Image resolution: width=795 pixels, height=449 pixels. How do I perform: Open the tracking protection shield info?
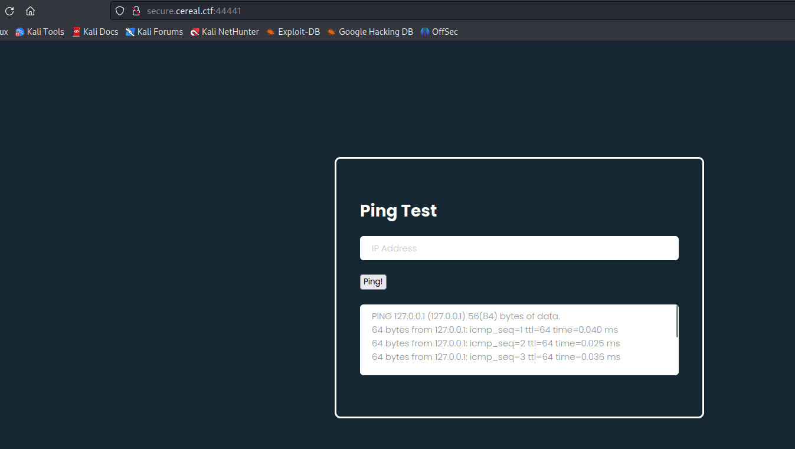(120, 11)
